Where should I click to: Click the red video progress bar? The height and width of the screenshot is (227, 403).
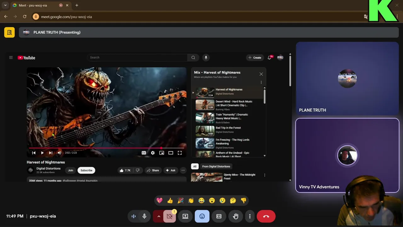pyautogui.click(x=106, y=148)
